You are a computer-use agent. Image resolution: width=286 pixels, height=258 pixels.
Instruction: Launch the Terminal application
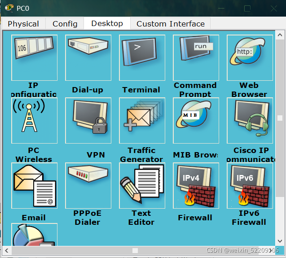click(x=142, y=57)
